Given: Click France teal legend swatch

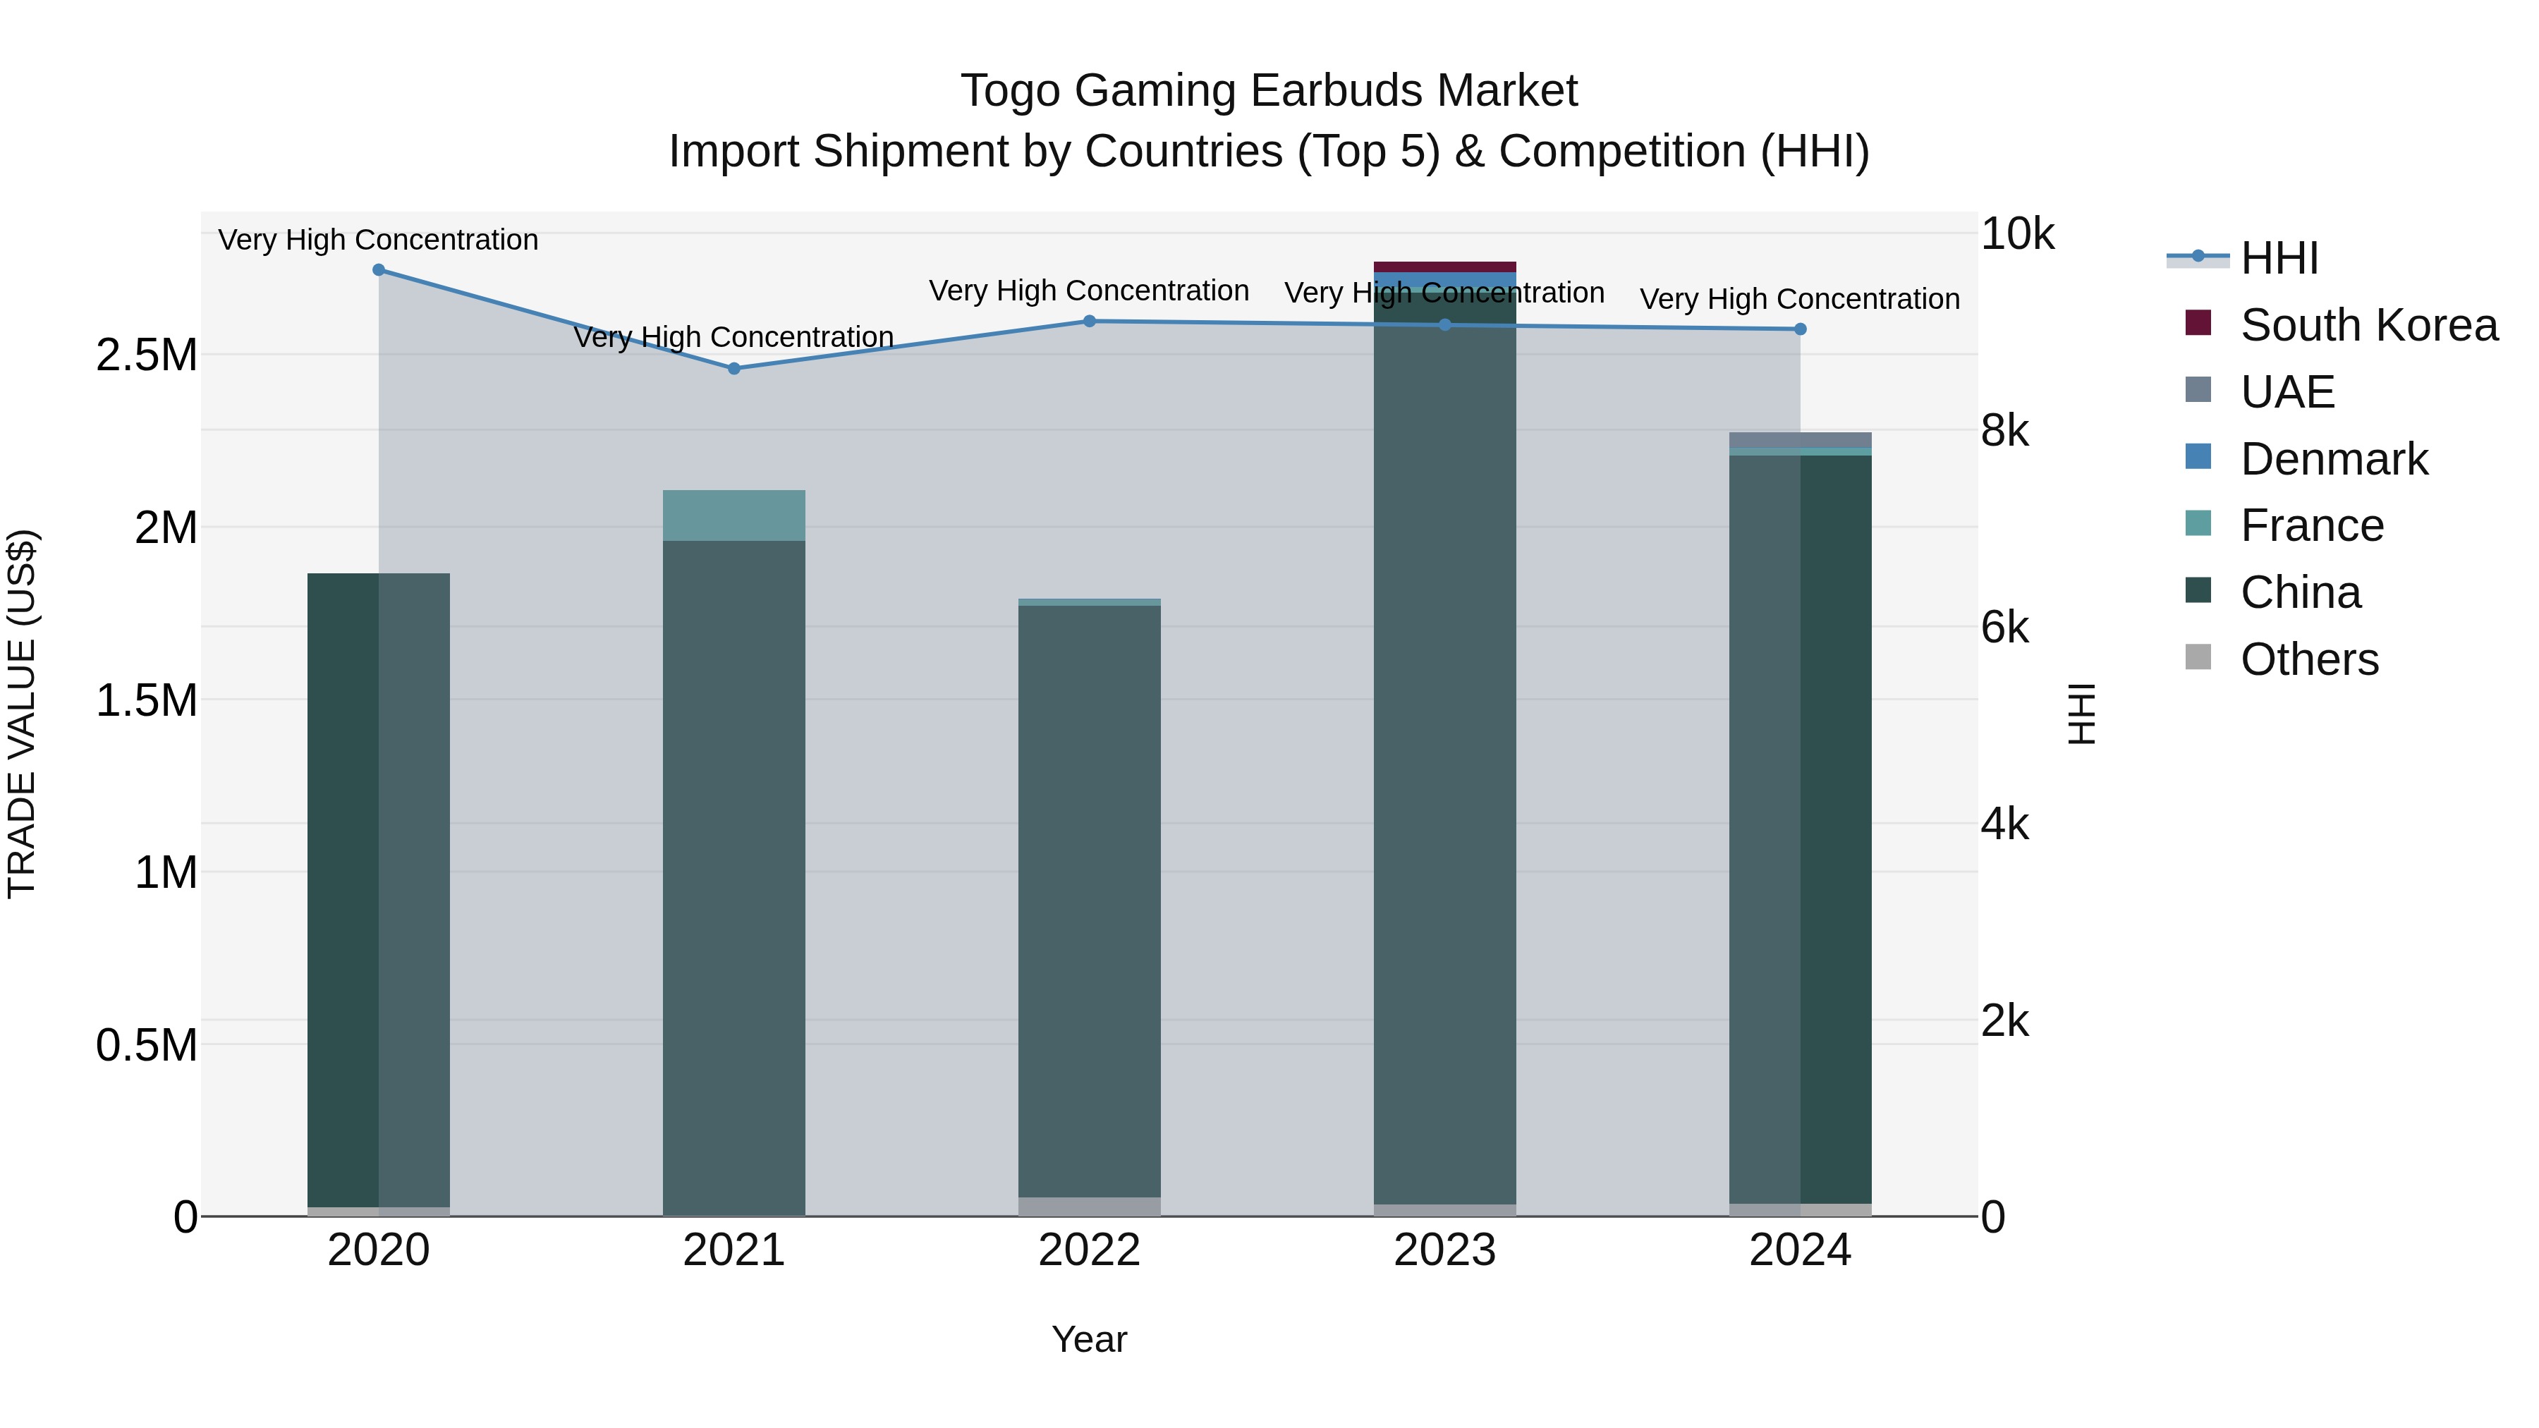Looking at the screenshot, I should (2198, 523).
